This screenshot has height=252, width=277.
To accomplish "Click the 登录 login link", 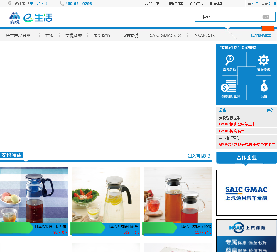I will click(x=255, y=4).
